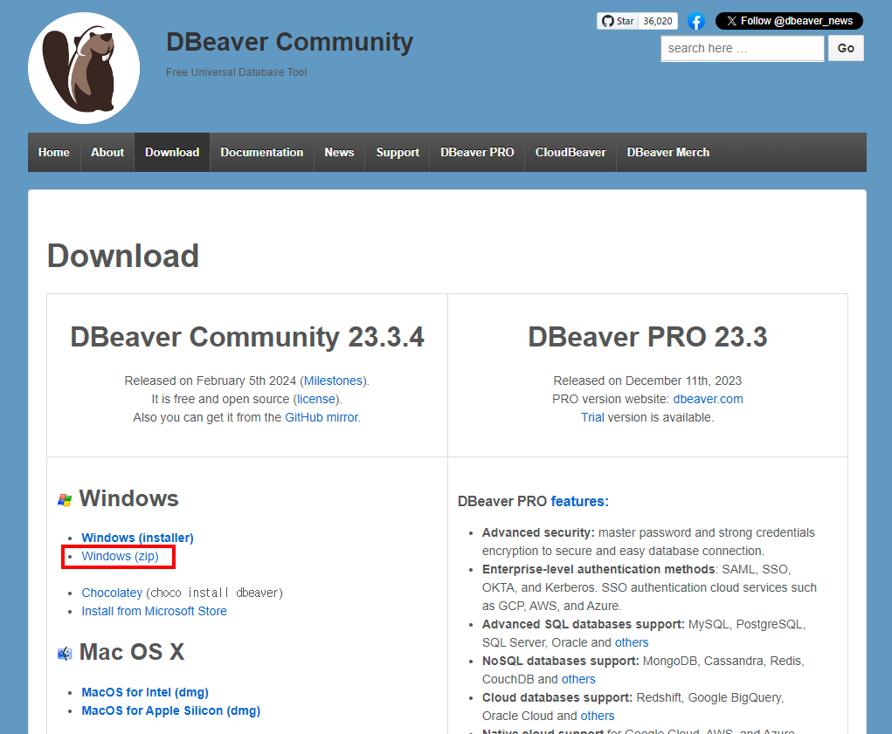Viewport: 892px width, 734px height.
Task: Click 'others' link after CouchDB
Action: point(578,679)
